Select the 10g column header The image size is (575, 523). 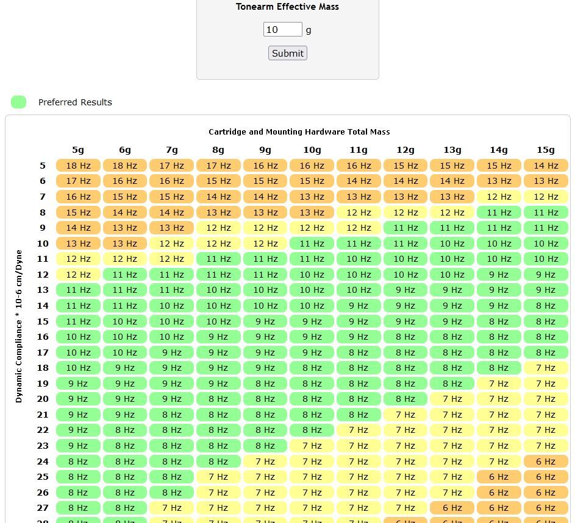312,150
